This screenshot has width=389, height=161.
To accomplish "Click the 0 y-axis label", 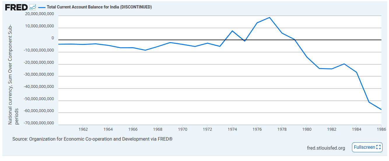I will tap(53, 38).
